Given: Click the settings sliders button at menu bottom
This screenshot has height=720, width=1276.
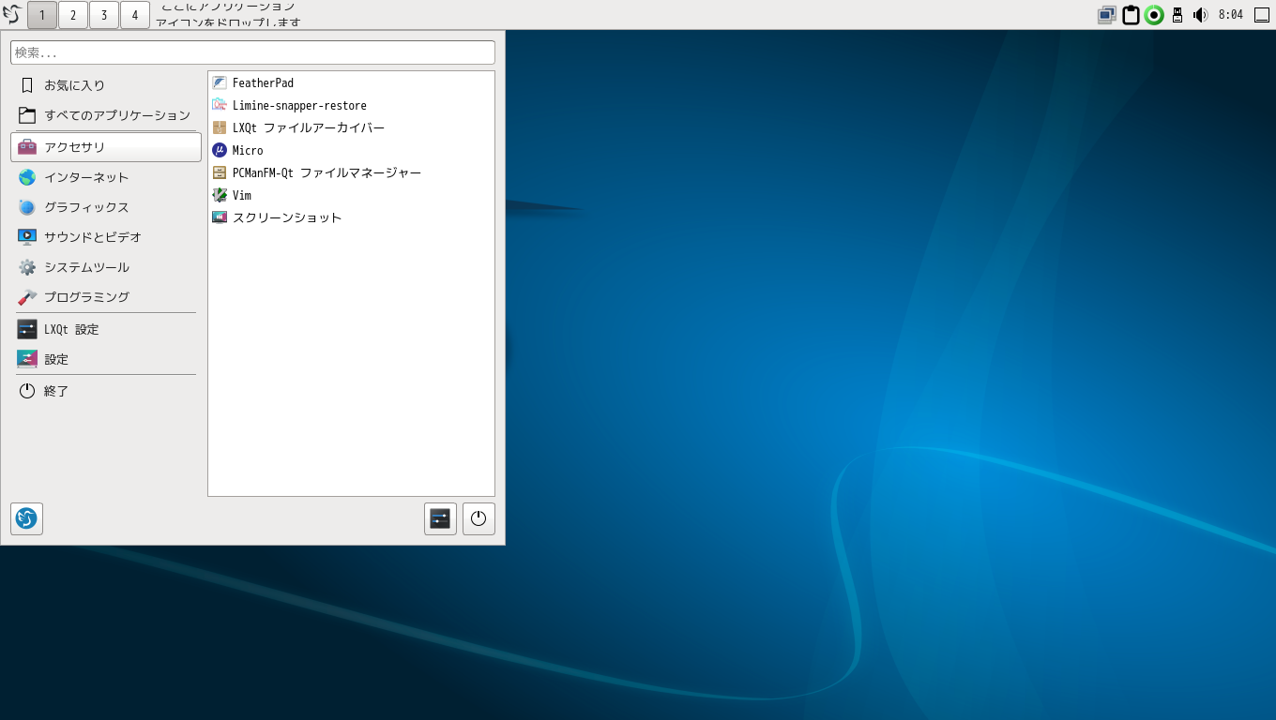Looking at the screenshot, I should point(440,518).
